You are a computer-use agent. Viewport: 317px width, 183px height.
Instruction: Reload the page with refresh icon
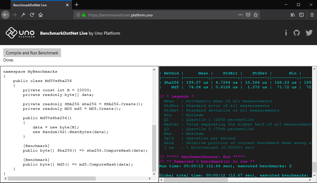[32, 15]
